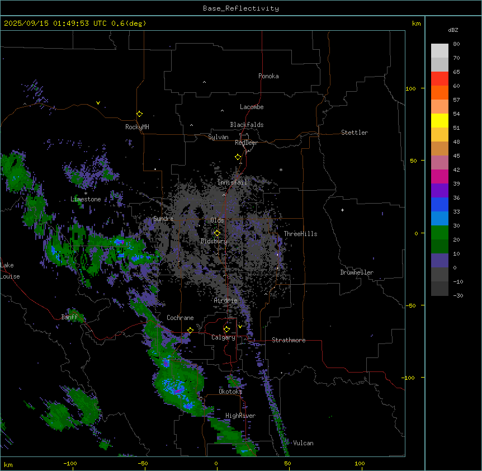Select the Airdrie label
Image resolution: width=482 pixels, height=471 pixels.
click(x=226, y=300)
